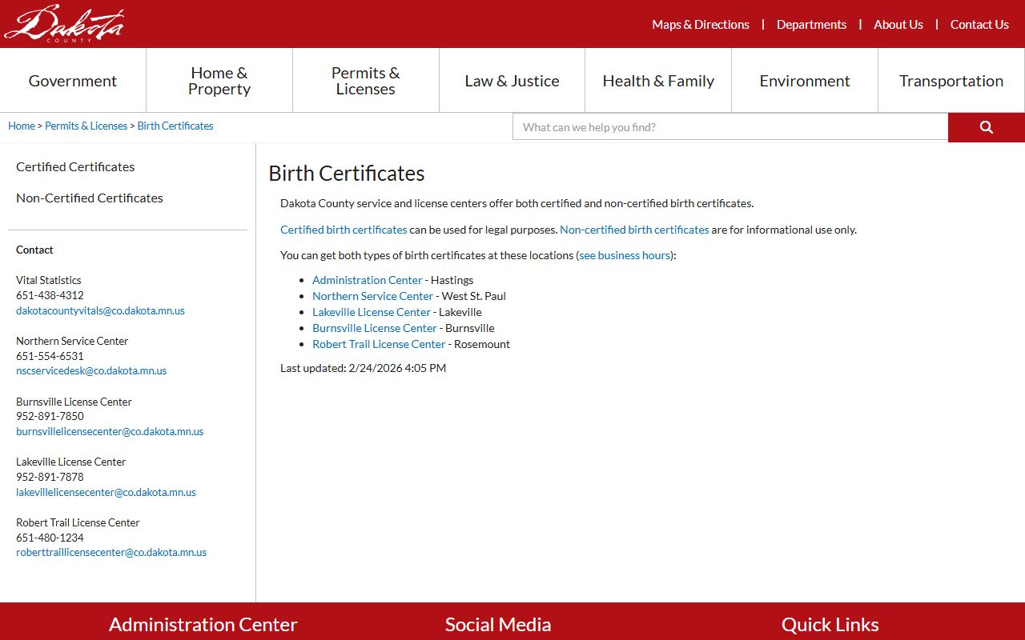
Task: Click the magnifying glass search button
Action: coord(986,127)
